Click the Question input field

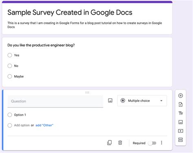55,101
